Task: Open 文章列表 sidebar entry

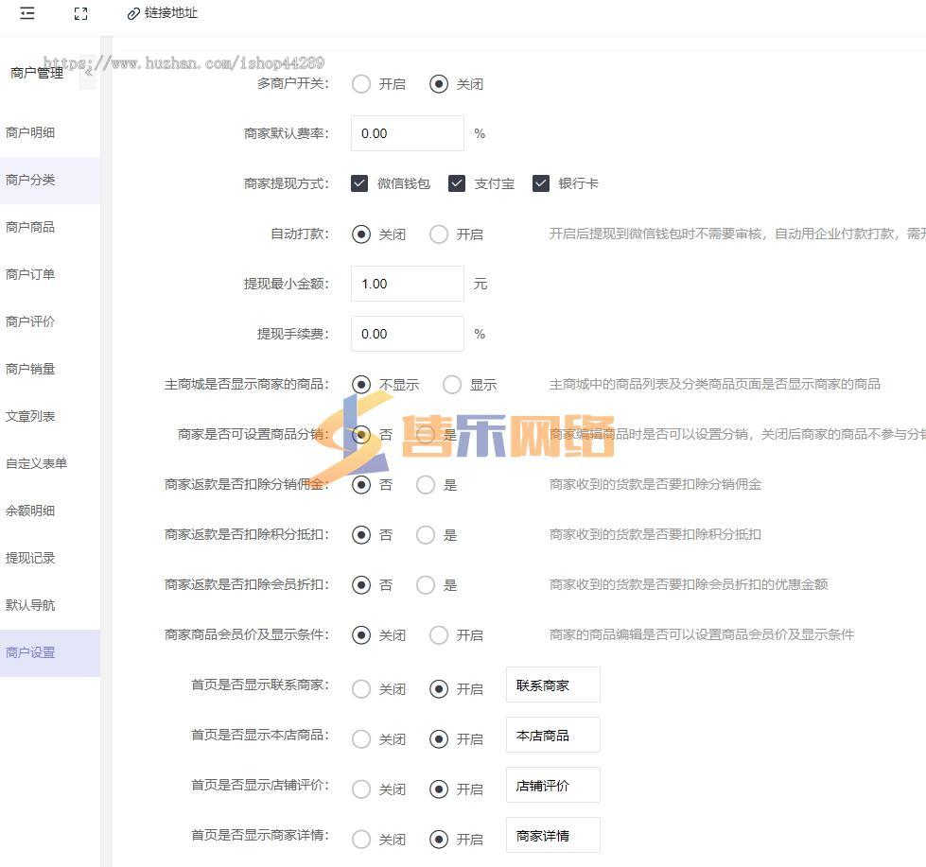Action: coord(50,416)
